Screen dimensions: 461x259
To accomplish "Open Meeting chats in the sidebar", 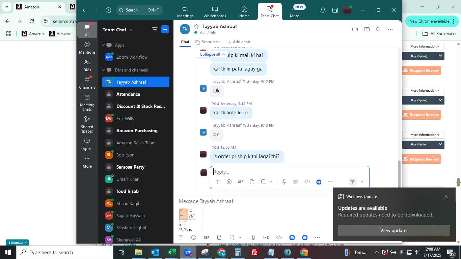I will [x=87, y=103].
